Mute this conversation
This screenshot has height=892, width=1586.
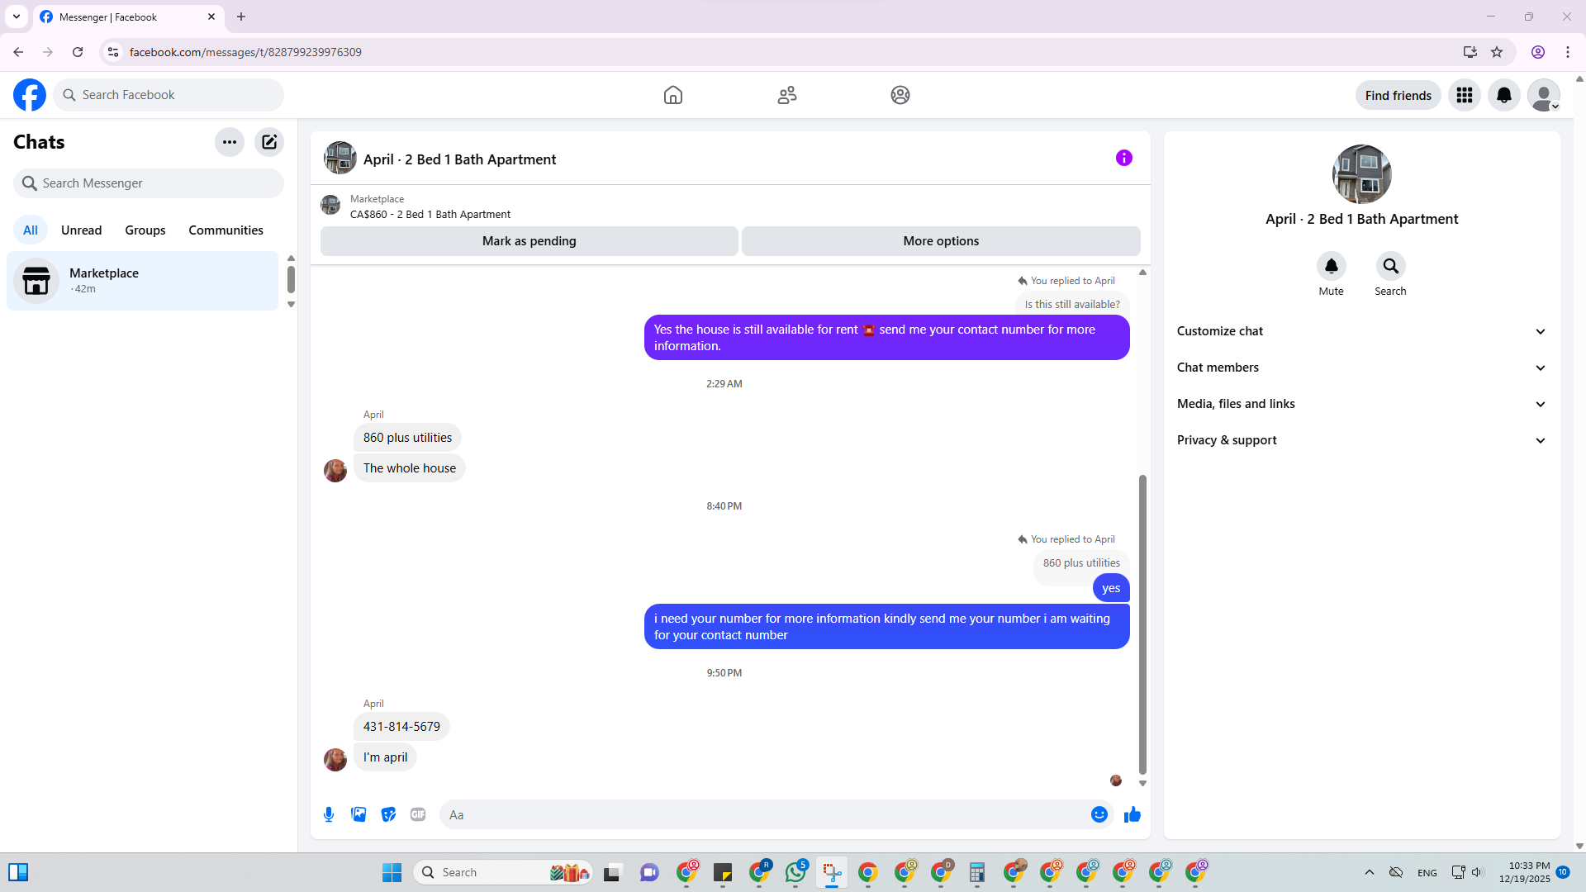tap(1331, 266)
